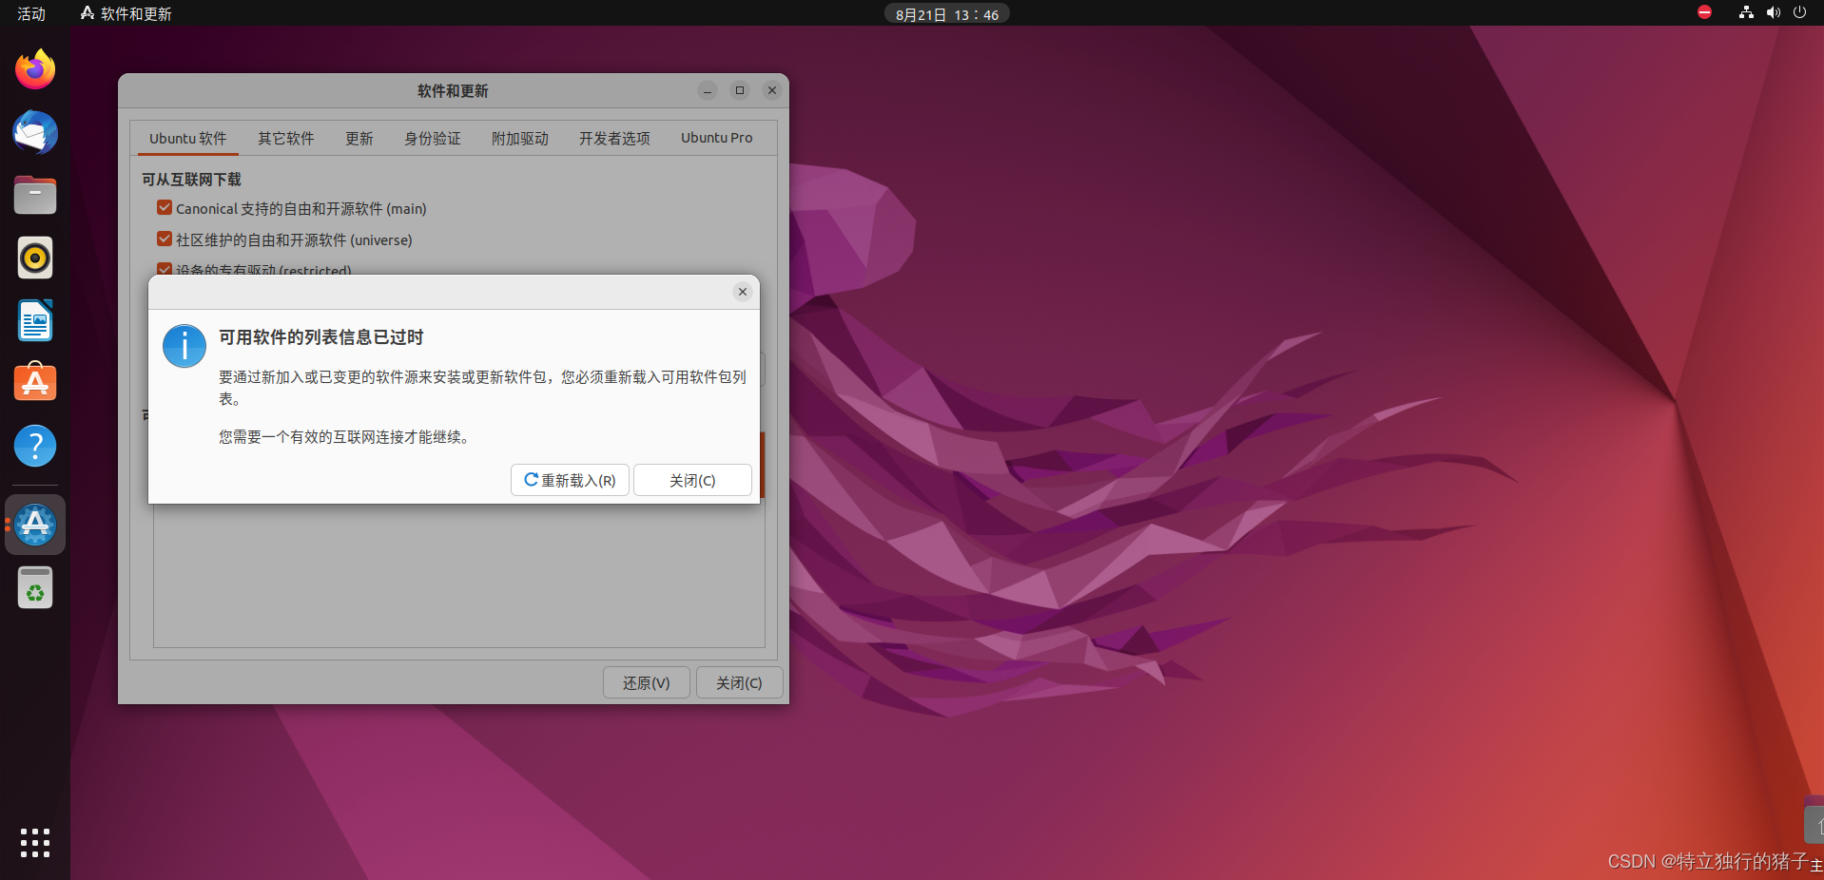This screenshot has height=880, width=1824.
Task: Launch LibreOffice Writer from the dock
Action: [35, 320]
